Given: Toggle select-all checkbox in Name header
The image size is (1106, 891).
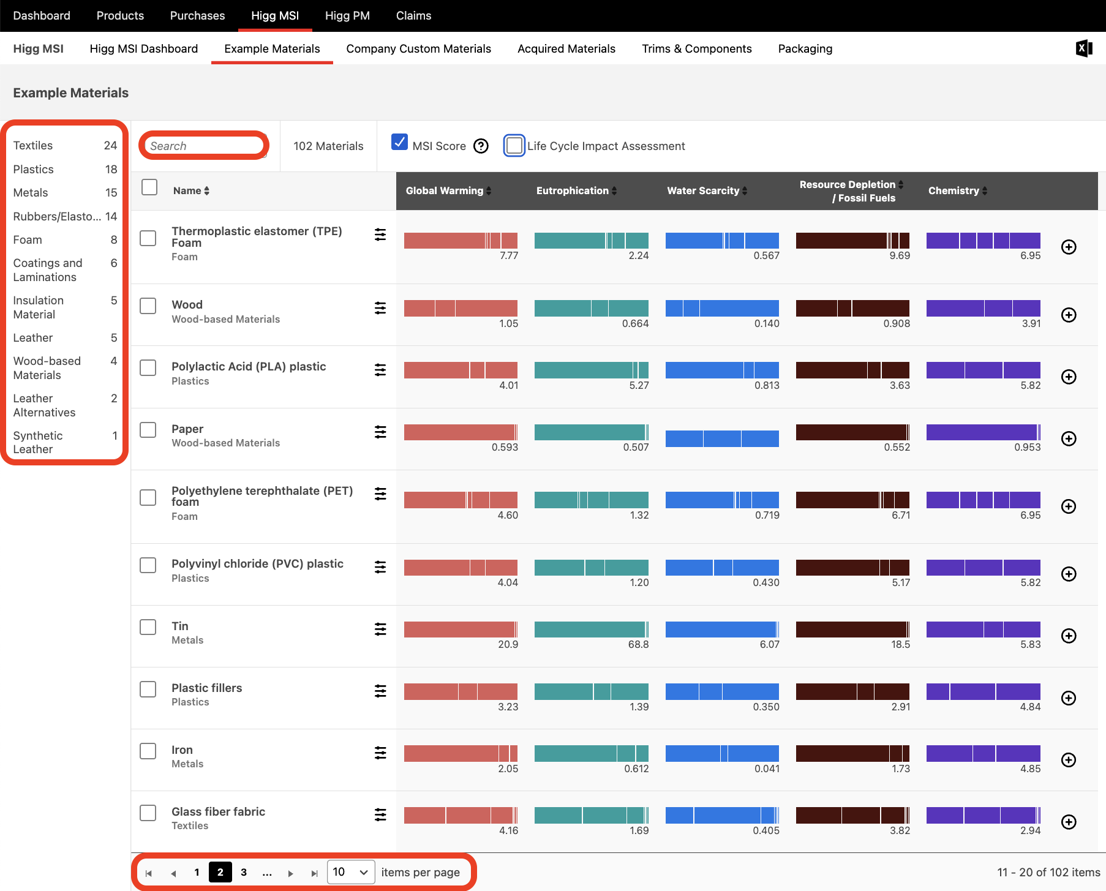Looking at the screenshot, I should pos(149,187).
